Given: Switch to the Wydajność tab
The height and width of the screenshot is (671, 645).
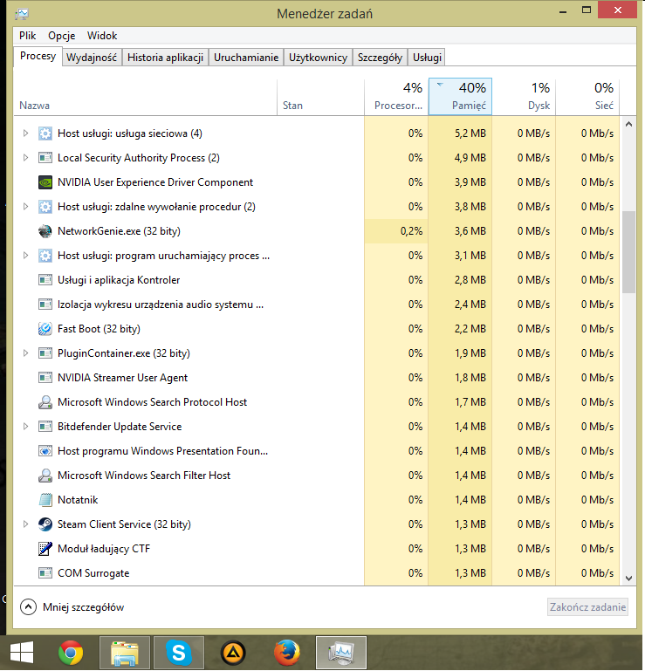Looking at the screenshot, I should pyautogui.click(x=92, y=58).
